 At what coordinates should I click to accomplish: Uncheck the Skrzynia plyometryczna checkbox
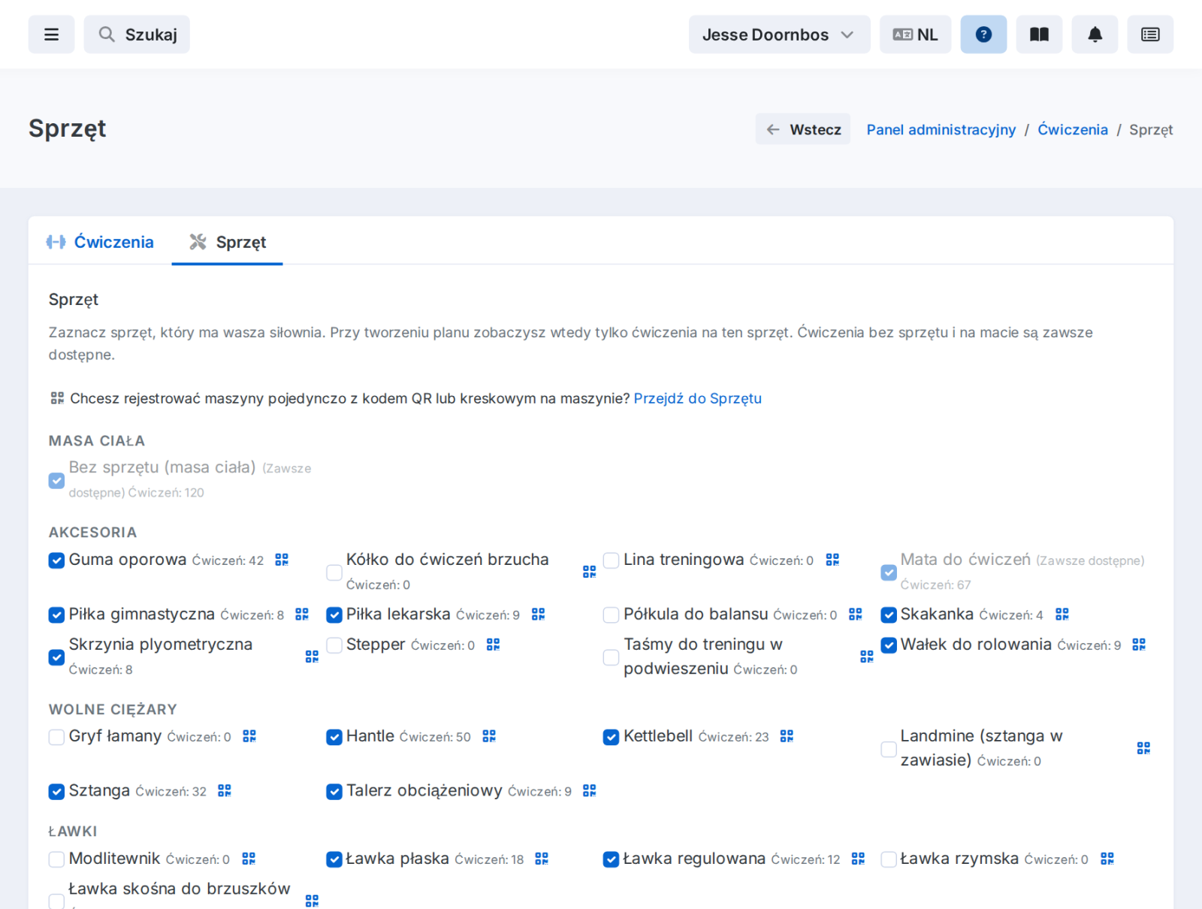point(56,657)
